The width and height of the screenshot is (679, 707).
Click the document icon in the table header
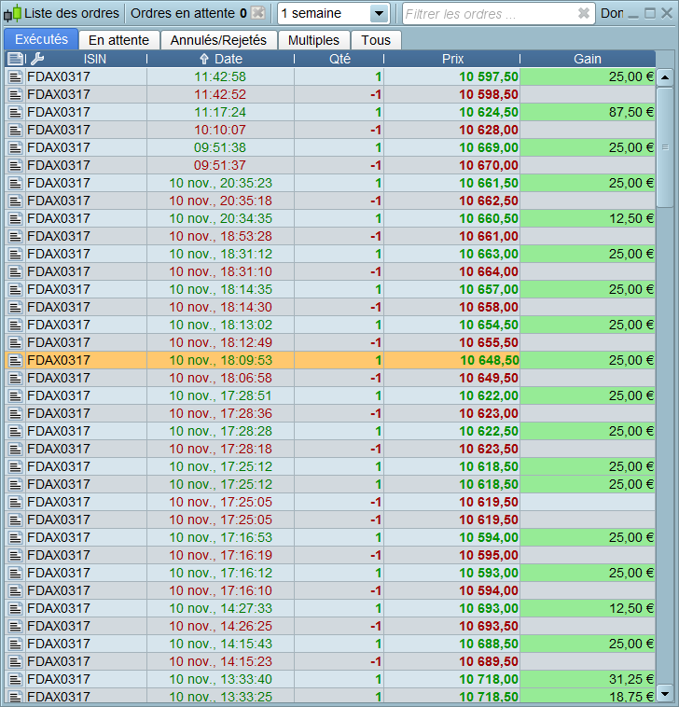point(15,59)
